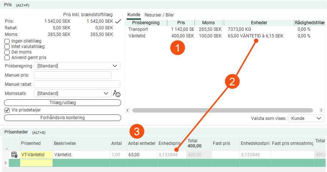This screenshot has width=327, height=172.
Task: Expand the Momssats dropdown
Action: tap(72, 94)
